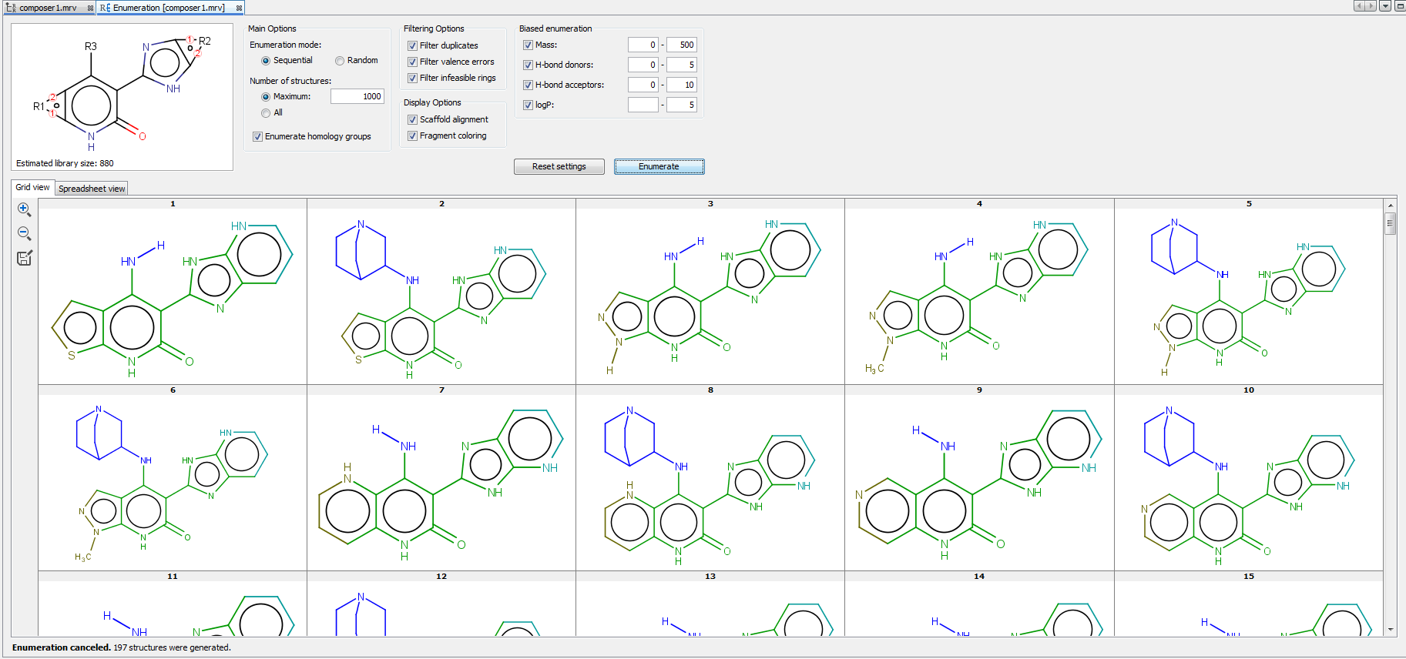The image size is (1406, 659).
Task: Open the tab list dropdown arrow
Action: point(1384,6)
